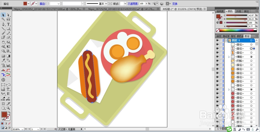The image size is (260, 132).
Task: Open the 属性 panel tab
Action: [233, 36]
